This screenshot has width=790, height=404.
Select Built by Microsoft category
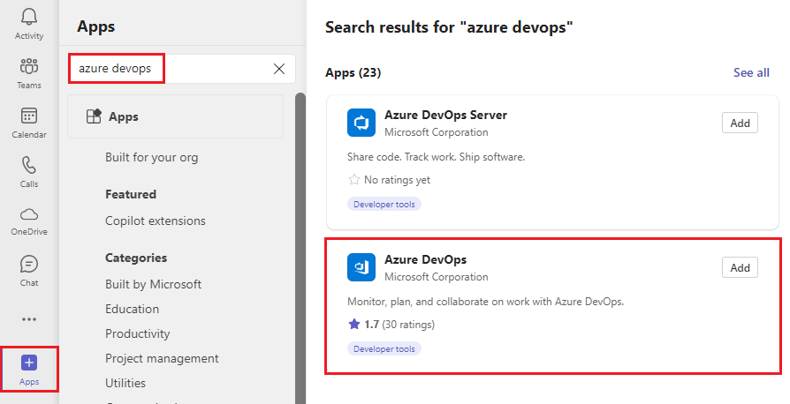[x=153, y=284]
